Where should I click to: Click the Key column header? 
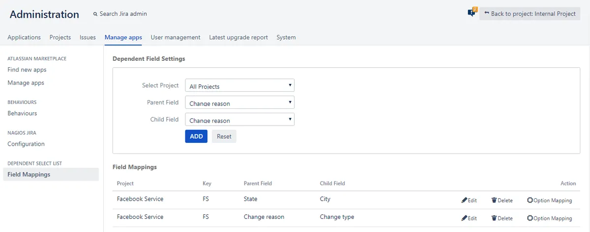tap(206, 183)
